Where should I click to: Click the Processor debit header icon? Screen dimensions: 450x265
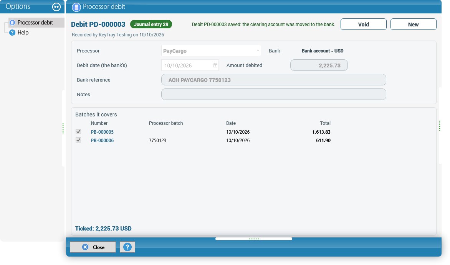[x=76, y=7]
